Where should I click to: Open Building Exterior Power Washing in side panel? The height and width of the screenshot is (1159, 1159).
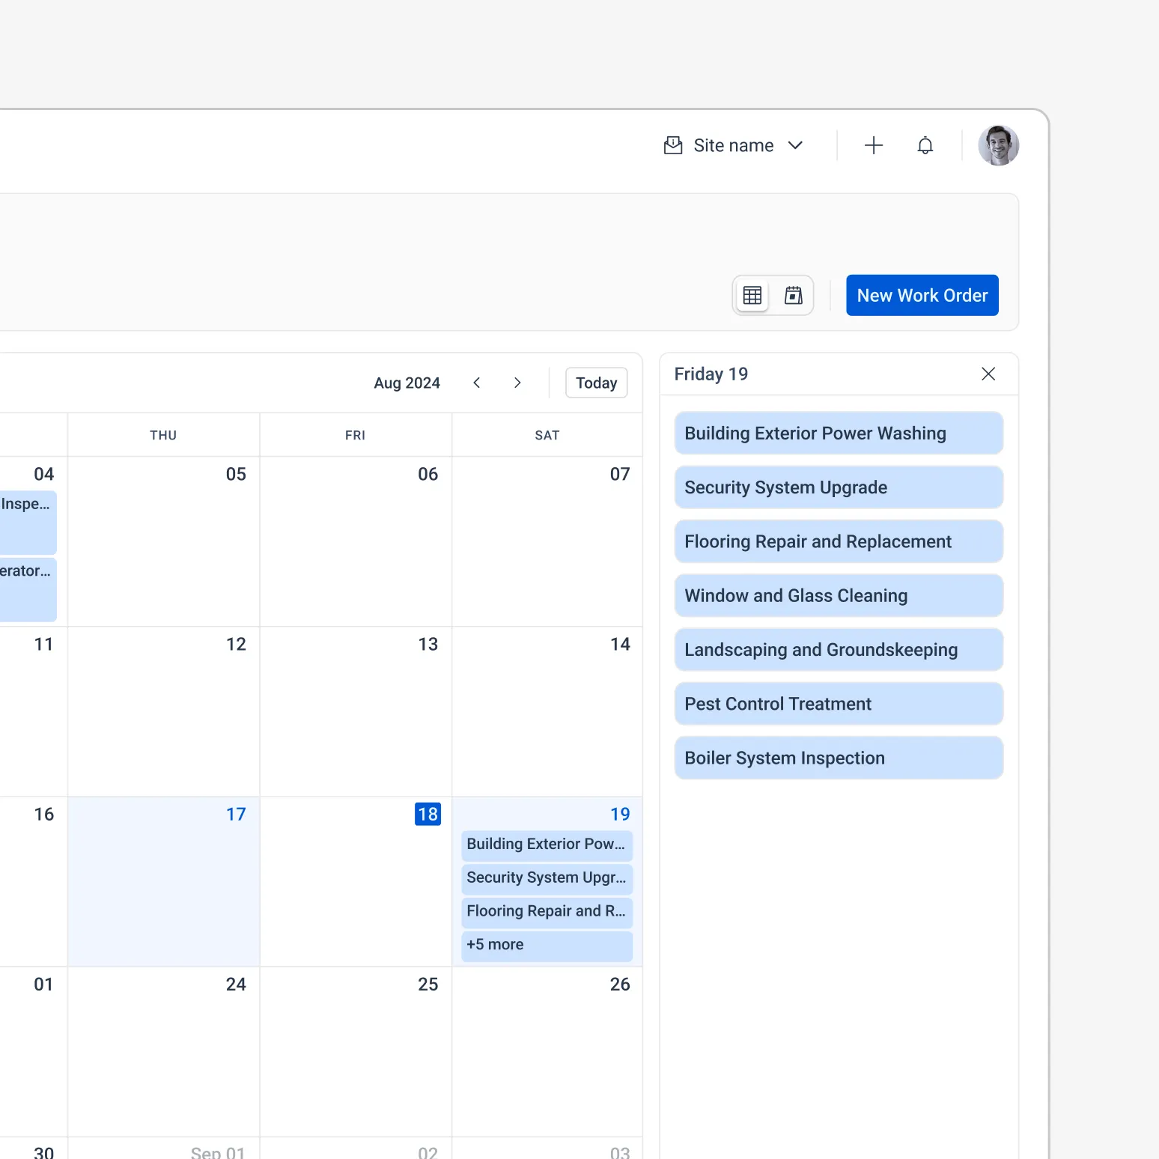[x=838, y=434]
